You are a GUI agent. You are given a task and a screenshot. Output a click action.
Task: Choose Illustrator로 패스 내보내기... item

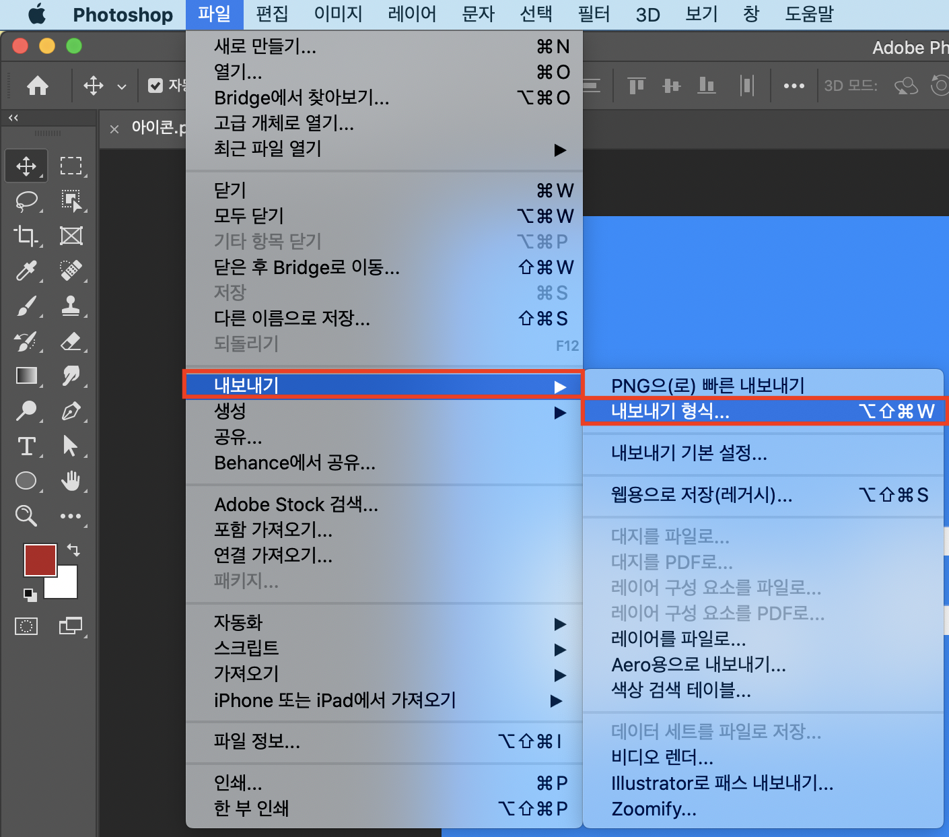click(763, 783)
